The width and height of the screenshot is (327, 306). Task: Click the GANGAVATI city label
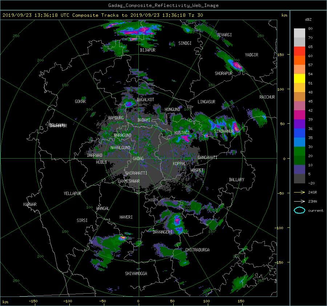pos(207,158)
